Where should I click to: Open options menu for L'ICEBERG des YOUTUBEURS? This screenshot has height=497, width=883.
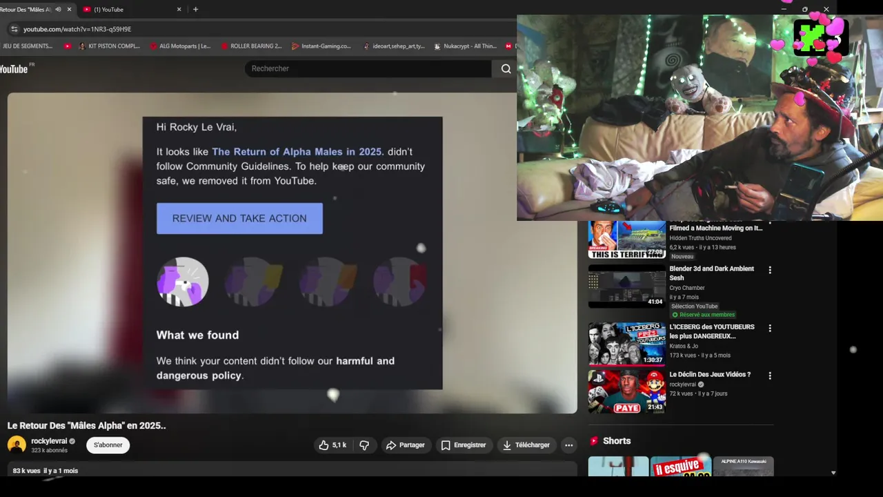tap(770, 329)
